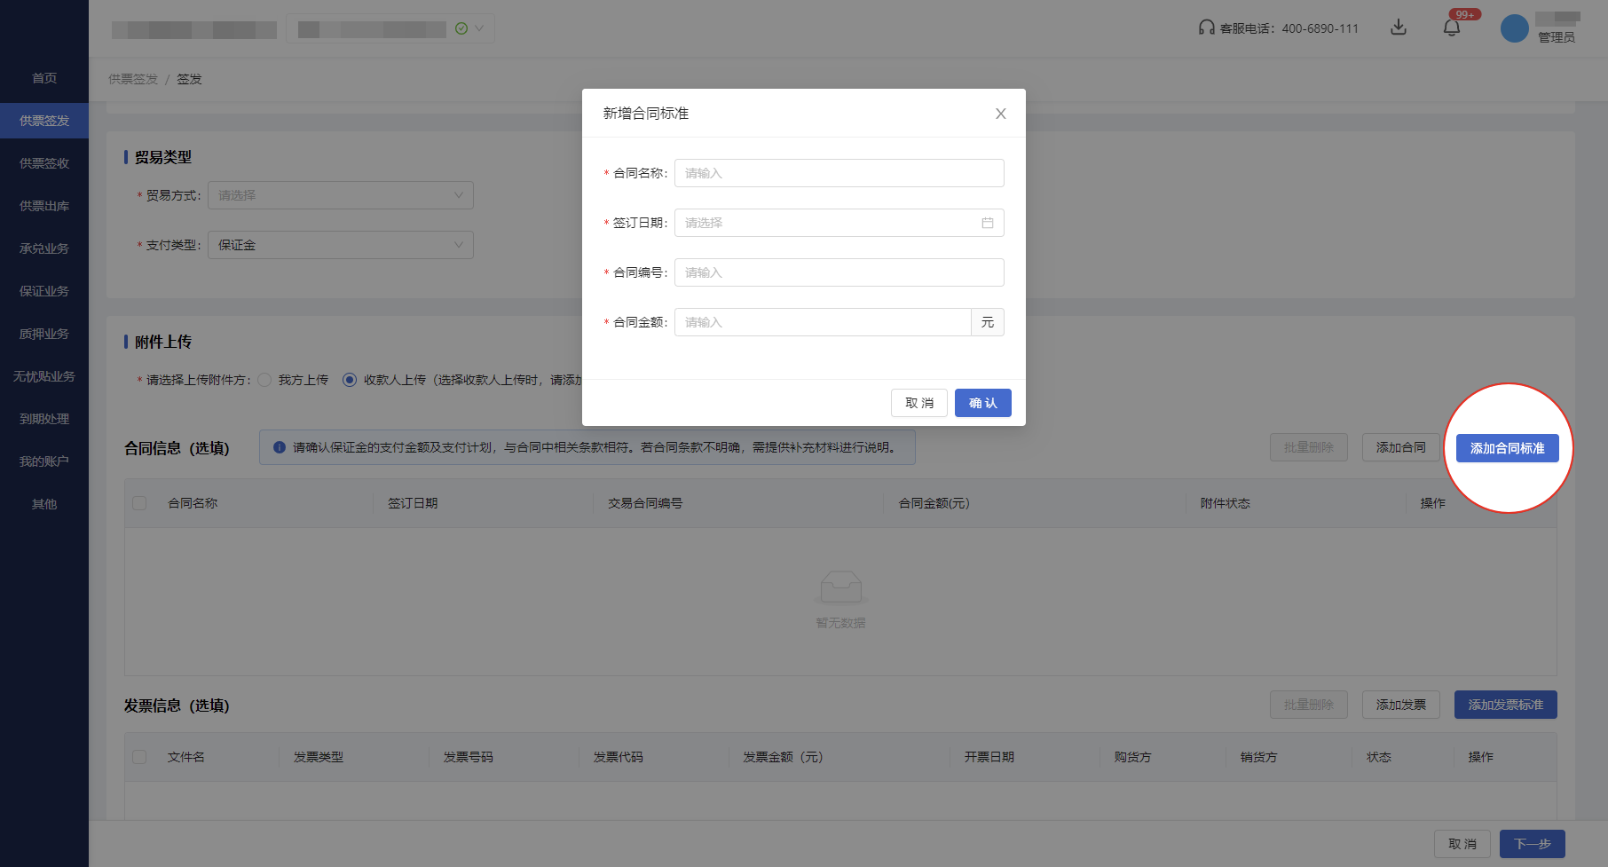Open the 支付类型 dropdown showing 保证金
The image size is (1608, 867).
click(x=340, y=245)
